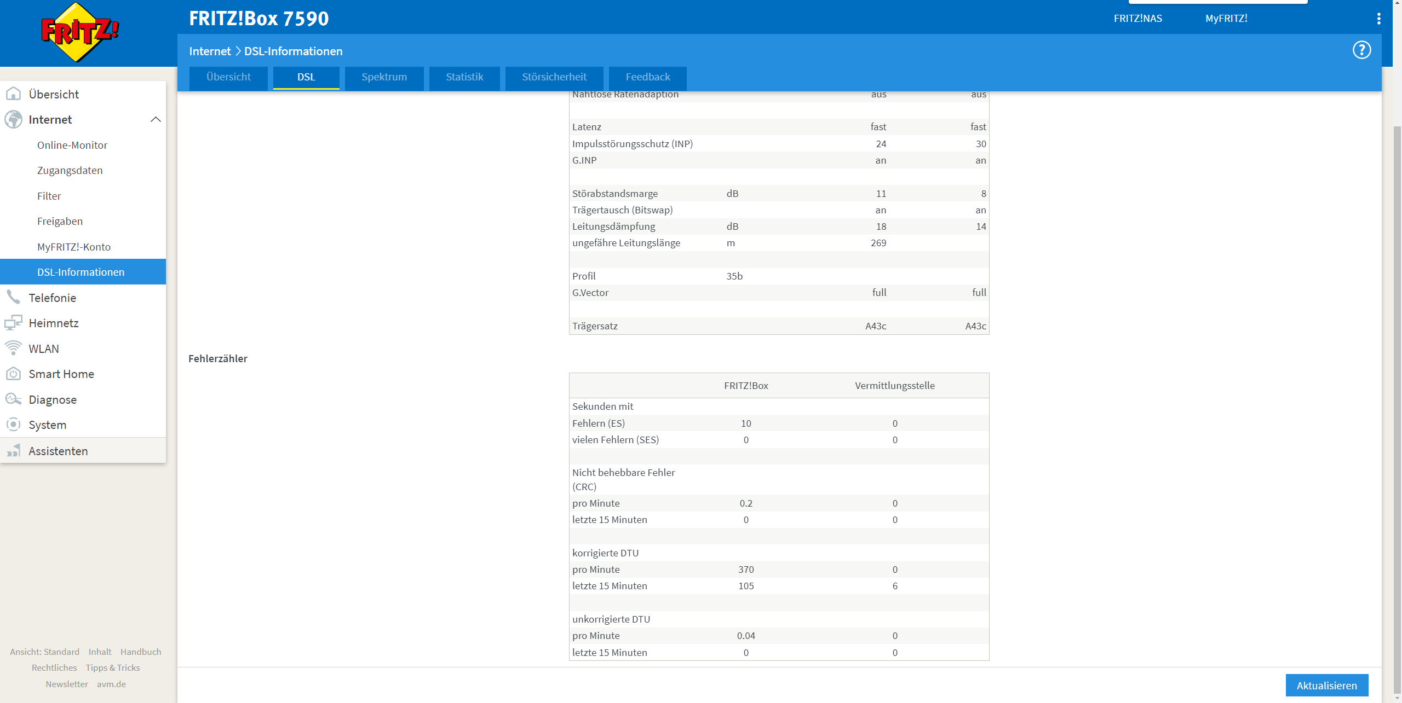This screenshot has height=703, width=1402.
Task: Click the Vermittlungsstelle column header
Action: [x=895, y=385]
